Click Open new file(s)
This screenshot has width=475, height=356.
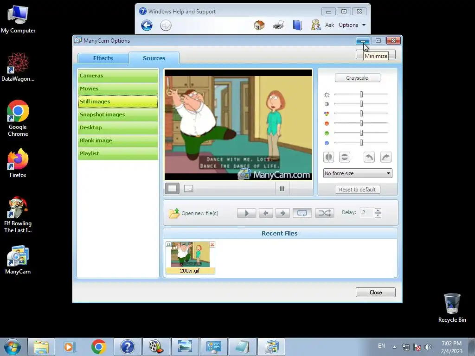[193, 213]
